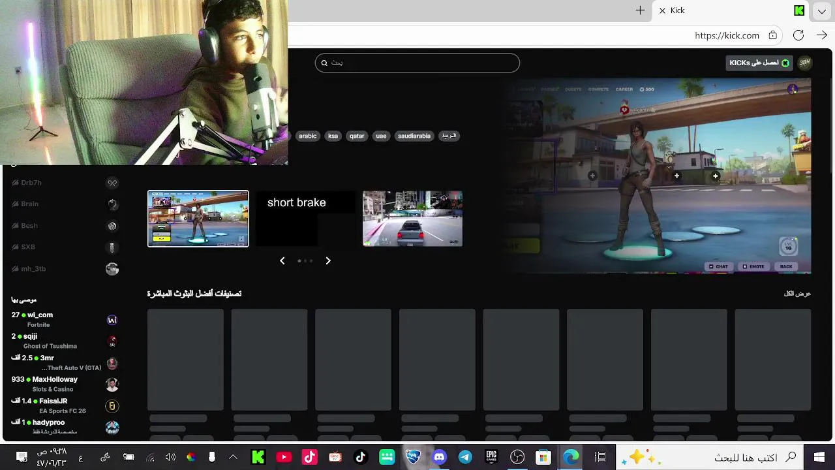Click the site info lock icon
Viewport: 835px width, 470px height.
pos(773,35)
